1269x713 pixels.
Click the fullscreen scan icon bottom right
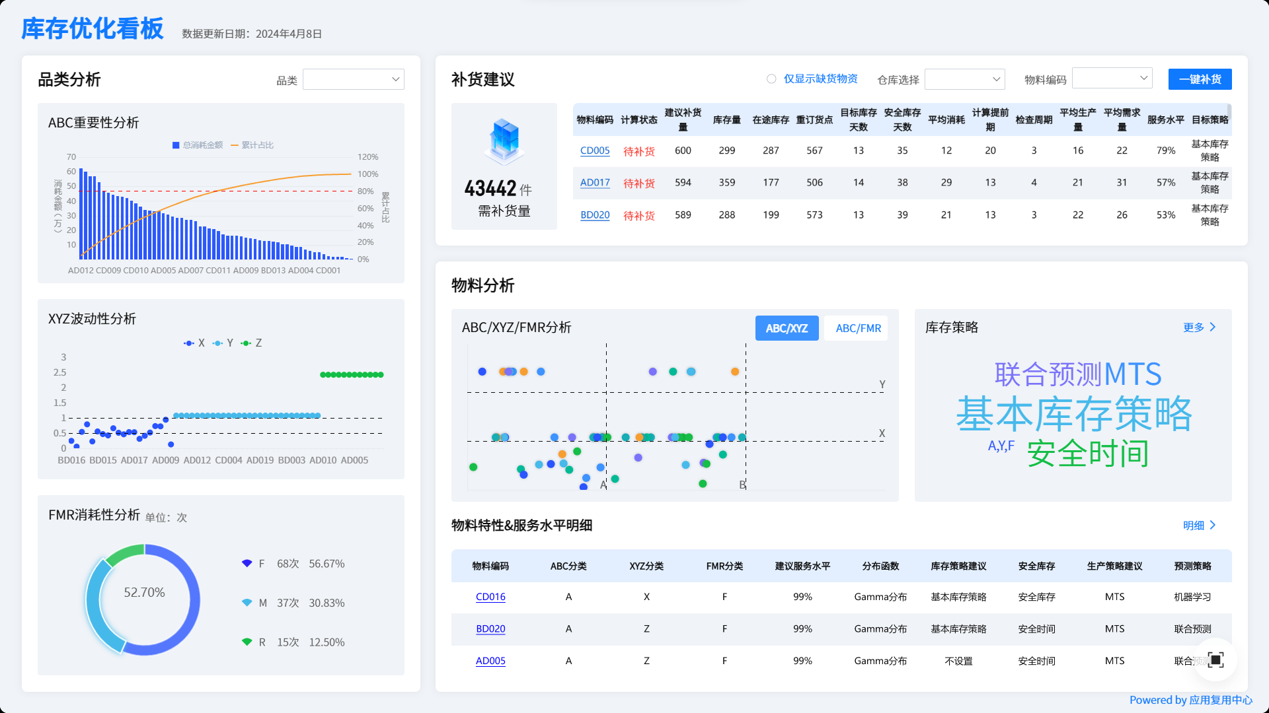1215,660
